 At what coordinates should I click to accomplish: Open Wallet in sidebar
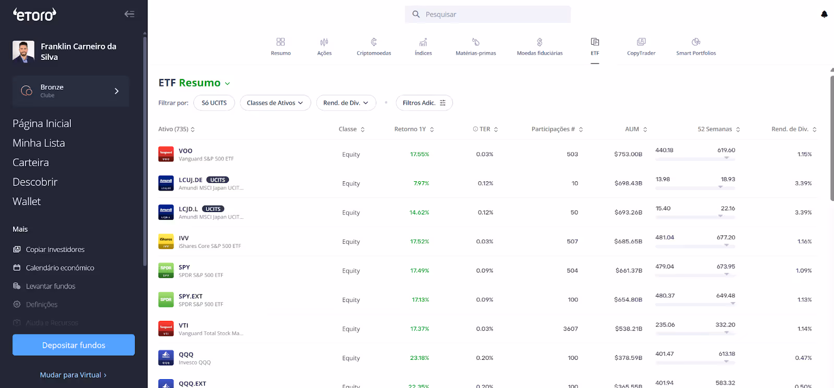[27, 202]
